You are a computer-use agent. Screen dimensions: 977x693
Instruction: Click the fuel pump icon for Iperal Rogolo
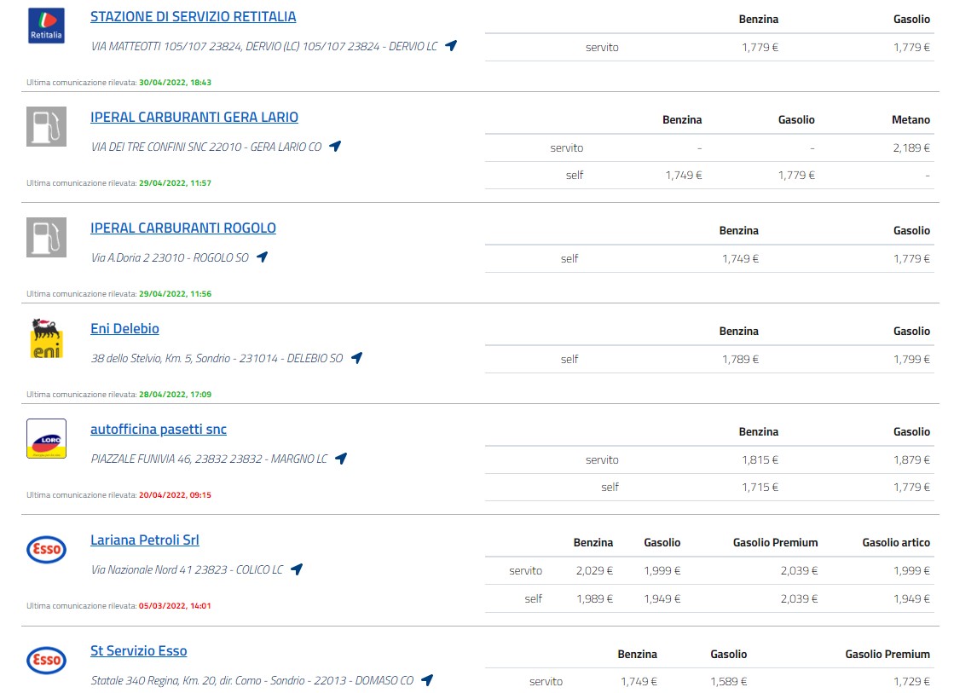[46, 238]
